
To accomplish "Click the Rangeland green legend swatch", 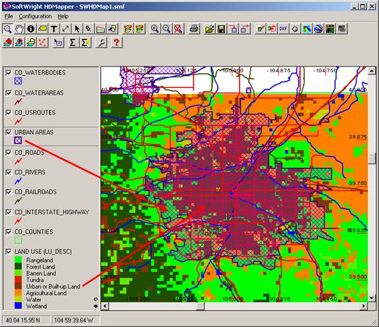I will [x=18, y=260].
